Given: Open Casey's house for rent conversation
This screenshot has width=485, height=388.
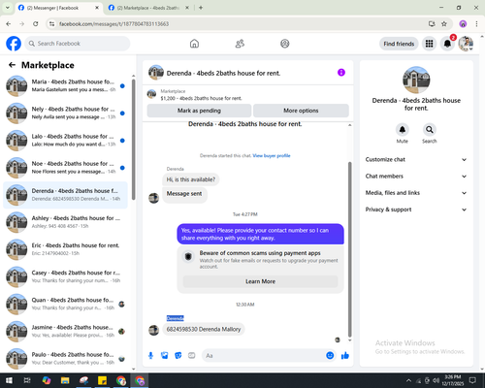Looking at the screenshot, I should pos(65,276).
